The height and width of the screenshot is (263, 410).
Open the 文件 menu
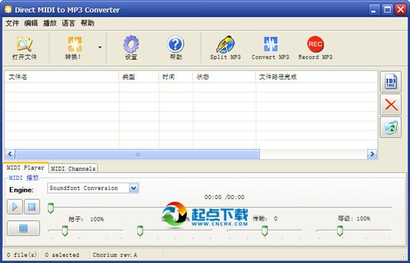[12, 23]
